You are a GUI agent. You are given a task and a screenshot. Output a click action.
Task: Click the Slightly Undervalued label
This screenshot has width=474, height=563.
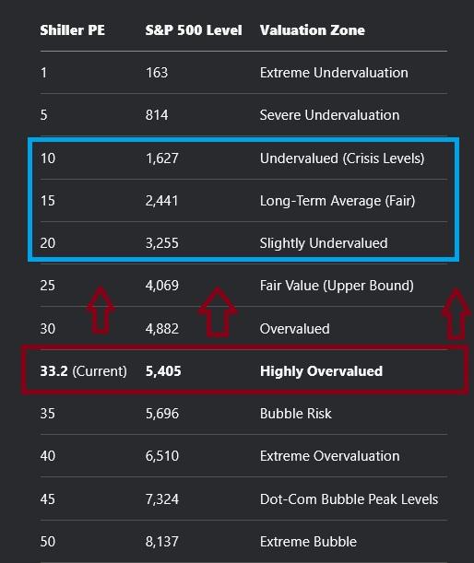(x=324, y=243)
